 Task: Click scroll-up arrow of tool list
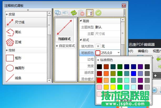[x=49, y=13]
